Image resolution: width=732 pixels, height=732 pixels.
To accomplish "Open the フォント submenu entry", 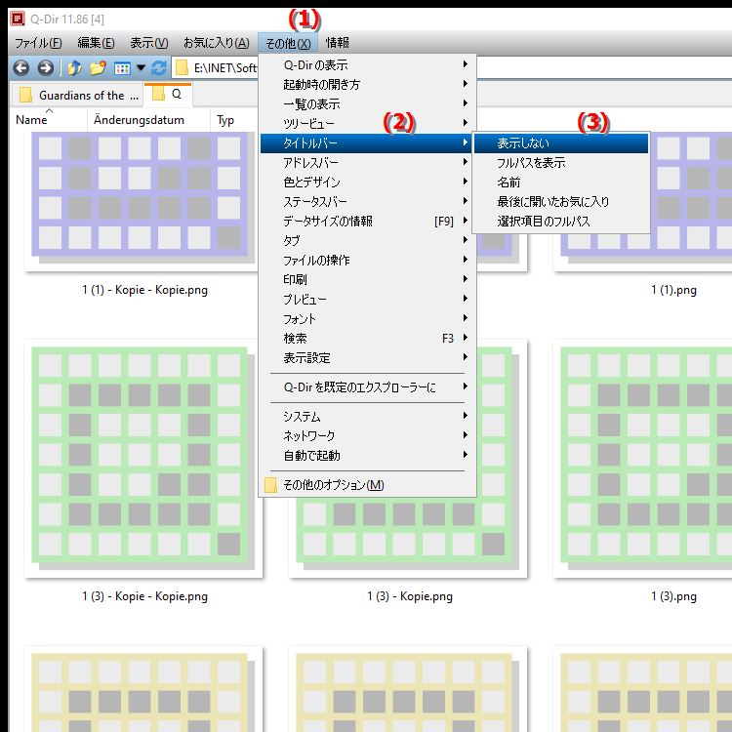I will (367, 319).
